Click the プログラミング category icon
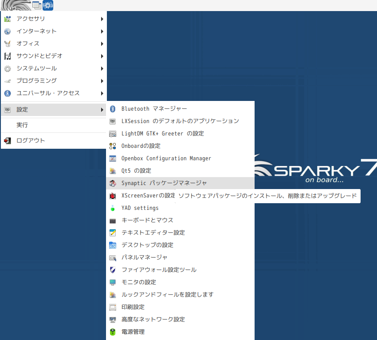Viewport: 377px width, 340px height. coord(8,81)
